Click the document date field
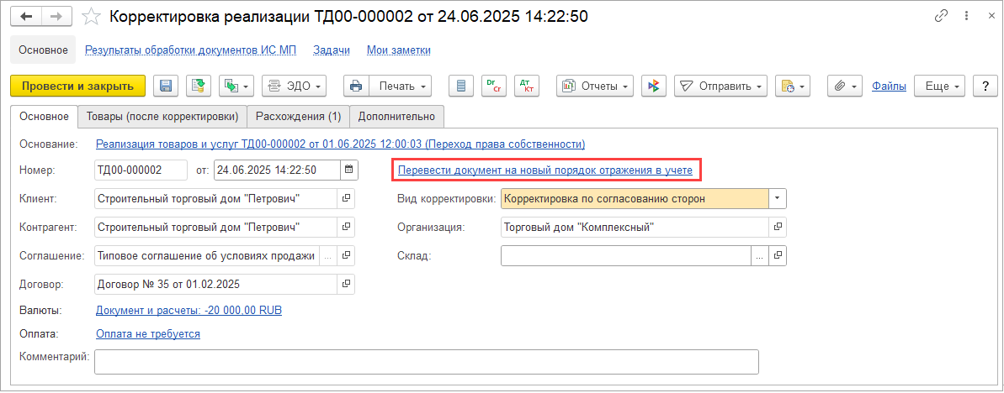This screenshot has width=1004, height=393. 277,170
